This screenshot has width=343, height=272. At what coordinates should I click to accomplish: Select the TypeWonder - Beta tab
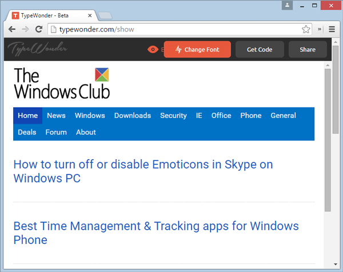click(52, 15)
